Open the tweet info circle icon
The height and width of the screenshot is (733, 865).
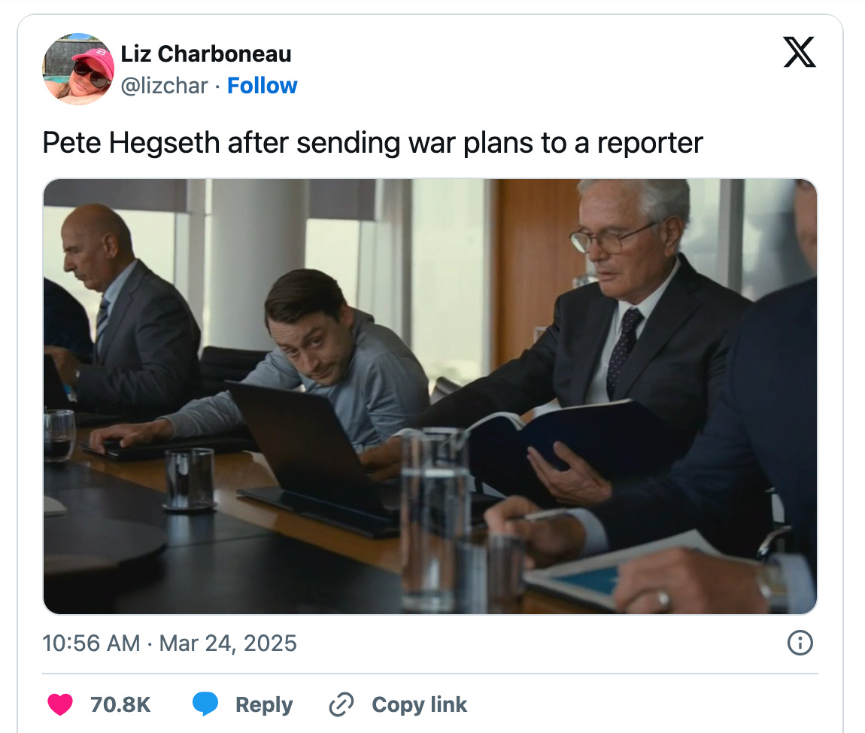[800, 643]
